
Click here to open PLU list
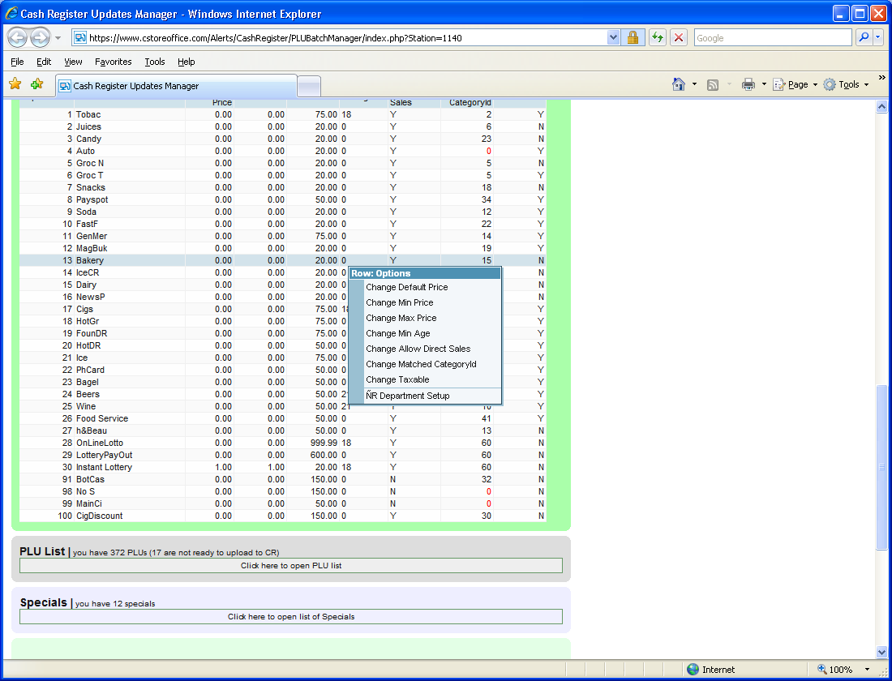pos(290,566)
